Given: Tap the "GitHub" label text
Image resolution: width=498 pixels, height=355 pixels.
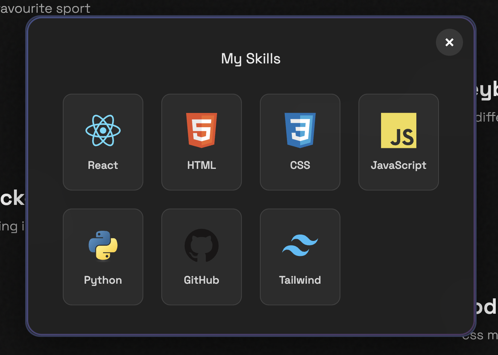Looking at the screenshot, I should [202, 280].
